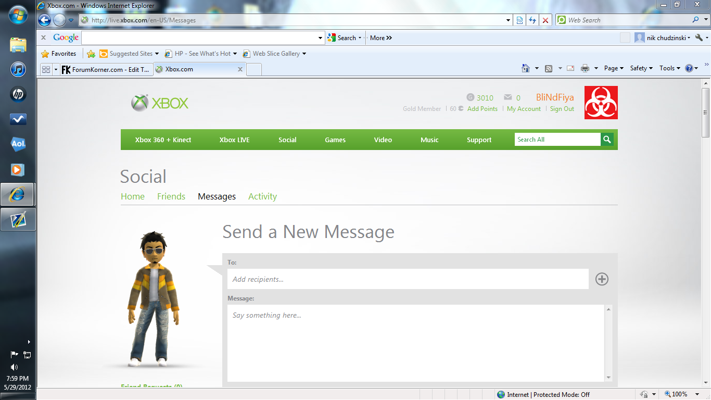The width and height of the screenshot is (711, 400).
Task: Expand the zoom level 100% dropdown
Action: [698, 394]
